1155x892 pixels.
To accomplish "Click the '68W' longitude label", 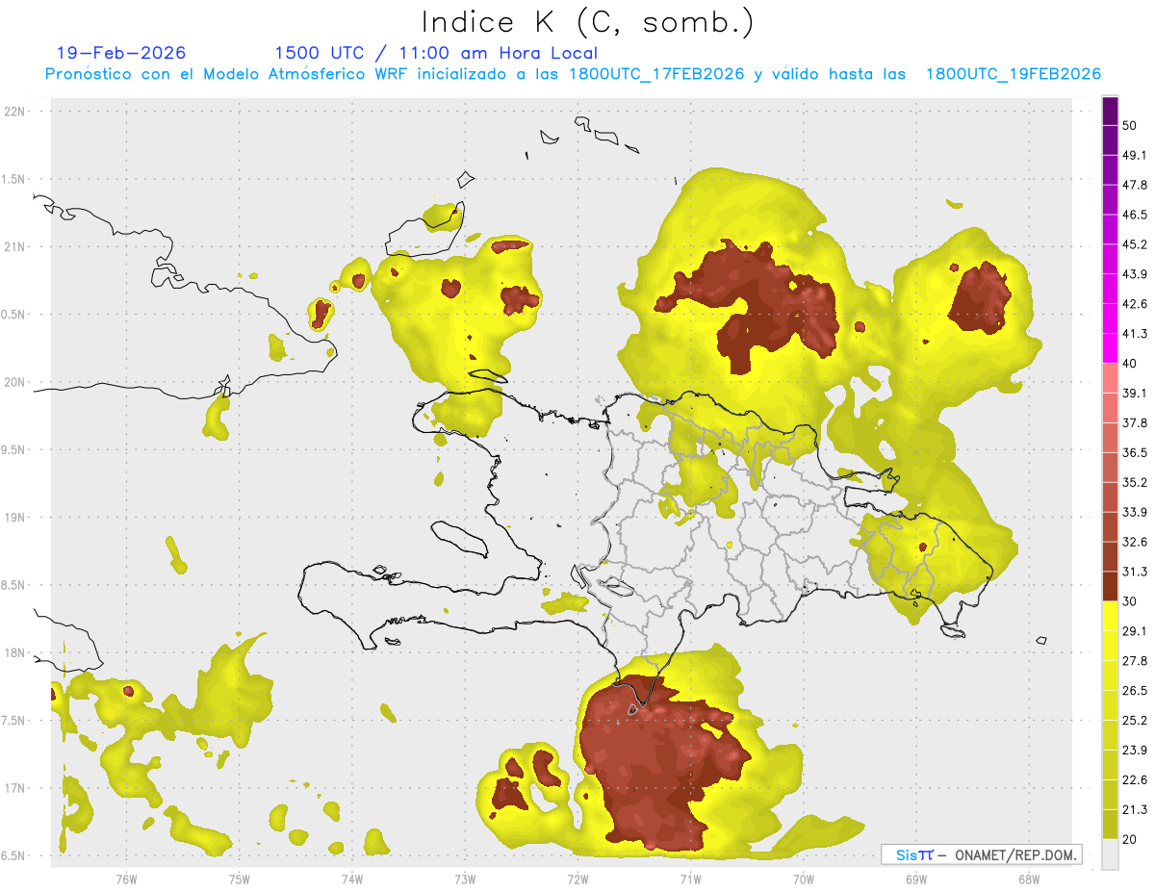I will [x=1029, y=879].
